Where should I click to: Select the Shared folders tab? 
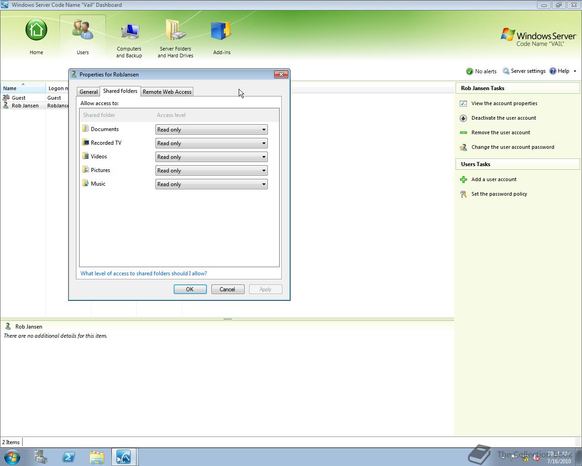[x=120, y=91]
